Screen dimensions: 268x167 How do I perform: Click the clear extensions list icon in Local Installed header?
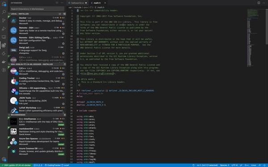64,14
